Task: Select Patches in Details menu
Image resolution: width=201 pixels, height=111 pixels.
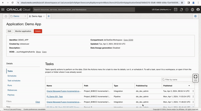Action: tap(11, 95)
